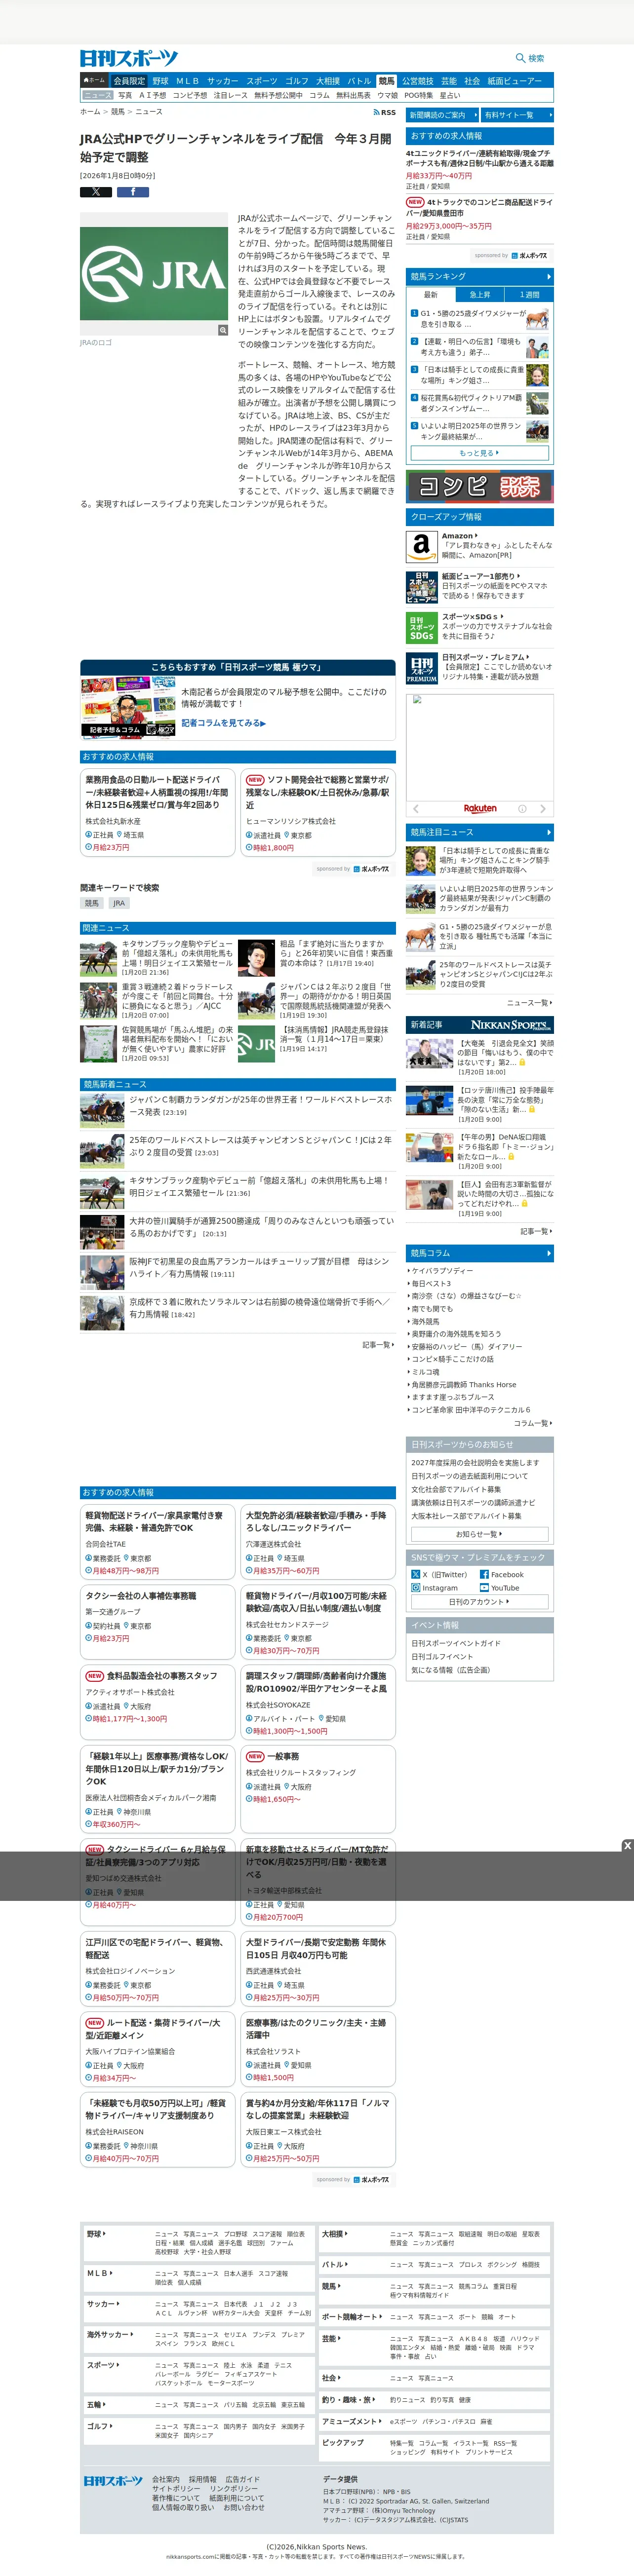Select the 最新 ranking tab
The width and height of the screenshot is (634, 2576).
431,295
